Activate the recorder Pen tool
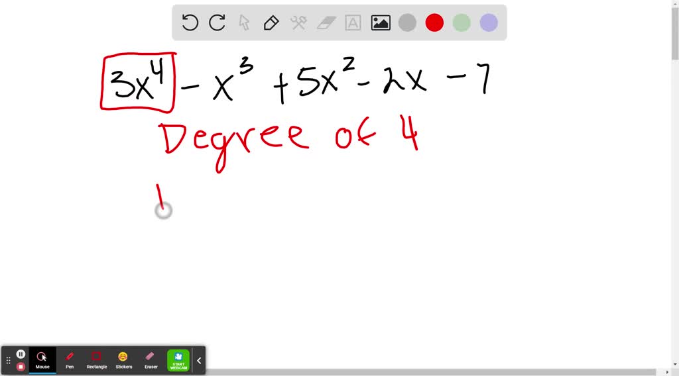 pyautogui.click(x=69, y=360)
